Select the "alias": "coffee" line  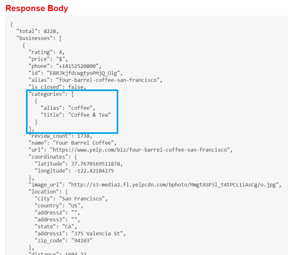tap(68, 108)
